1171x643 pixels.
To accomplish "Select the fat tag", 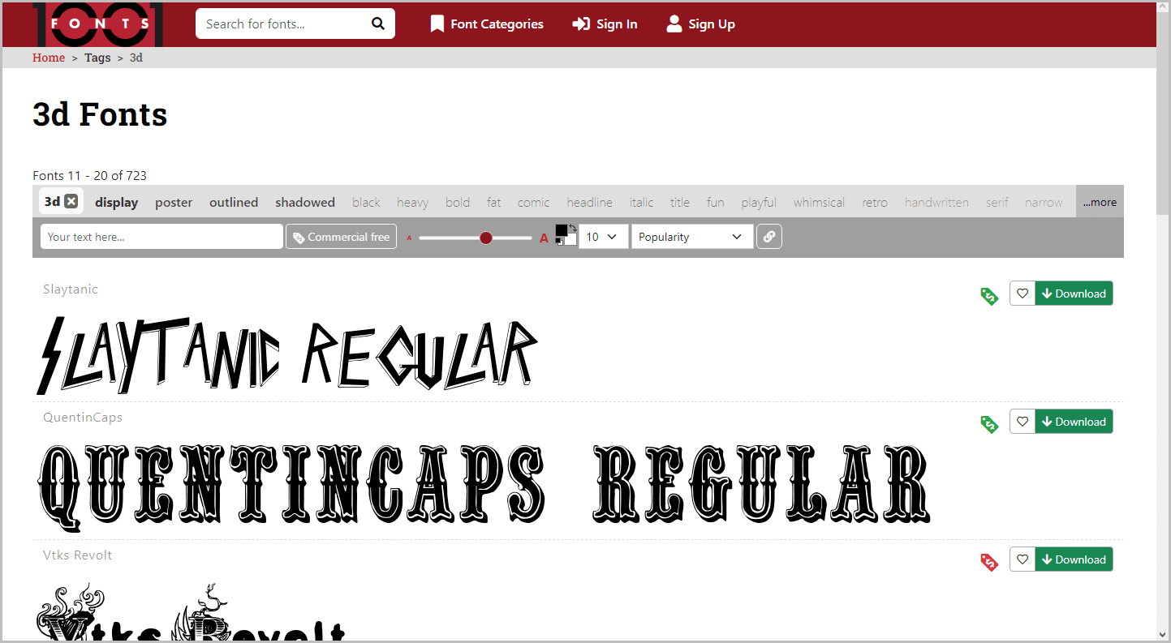I will pos(494,203).
